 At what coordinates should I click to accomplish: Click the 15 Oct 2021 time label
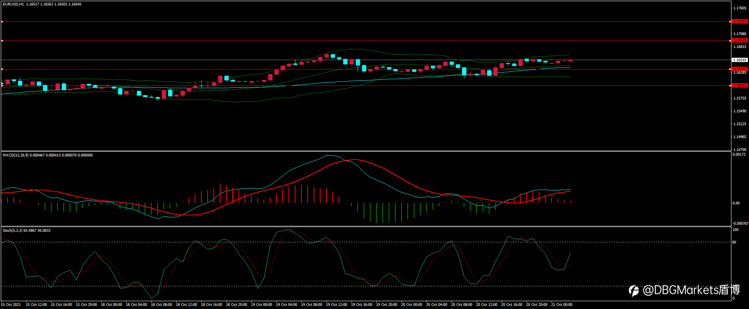click(11, 305)
